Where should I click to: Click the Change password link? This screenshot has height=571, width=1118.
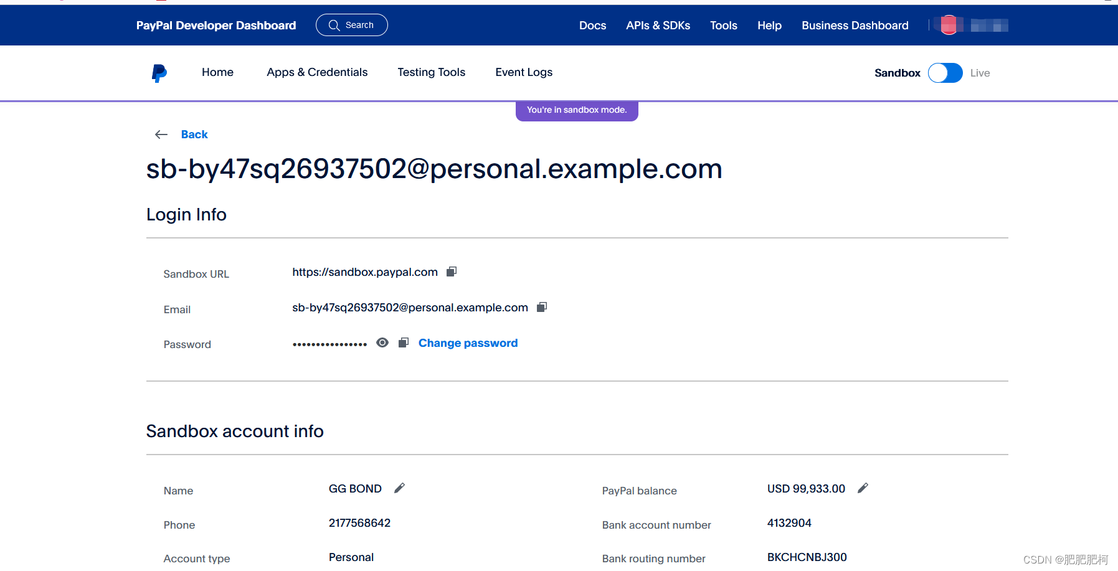pos(468,342)
